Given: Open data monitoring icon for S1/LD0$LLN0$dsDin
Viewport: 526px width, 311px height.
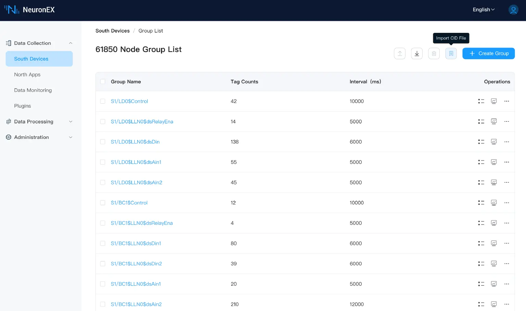Looking at the screenshot, I should tap(493, 142).
